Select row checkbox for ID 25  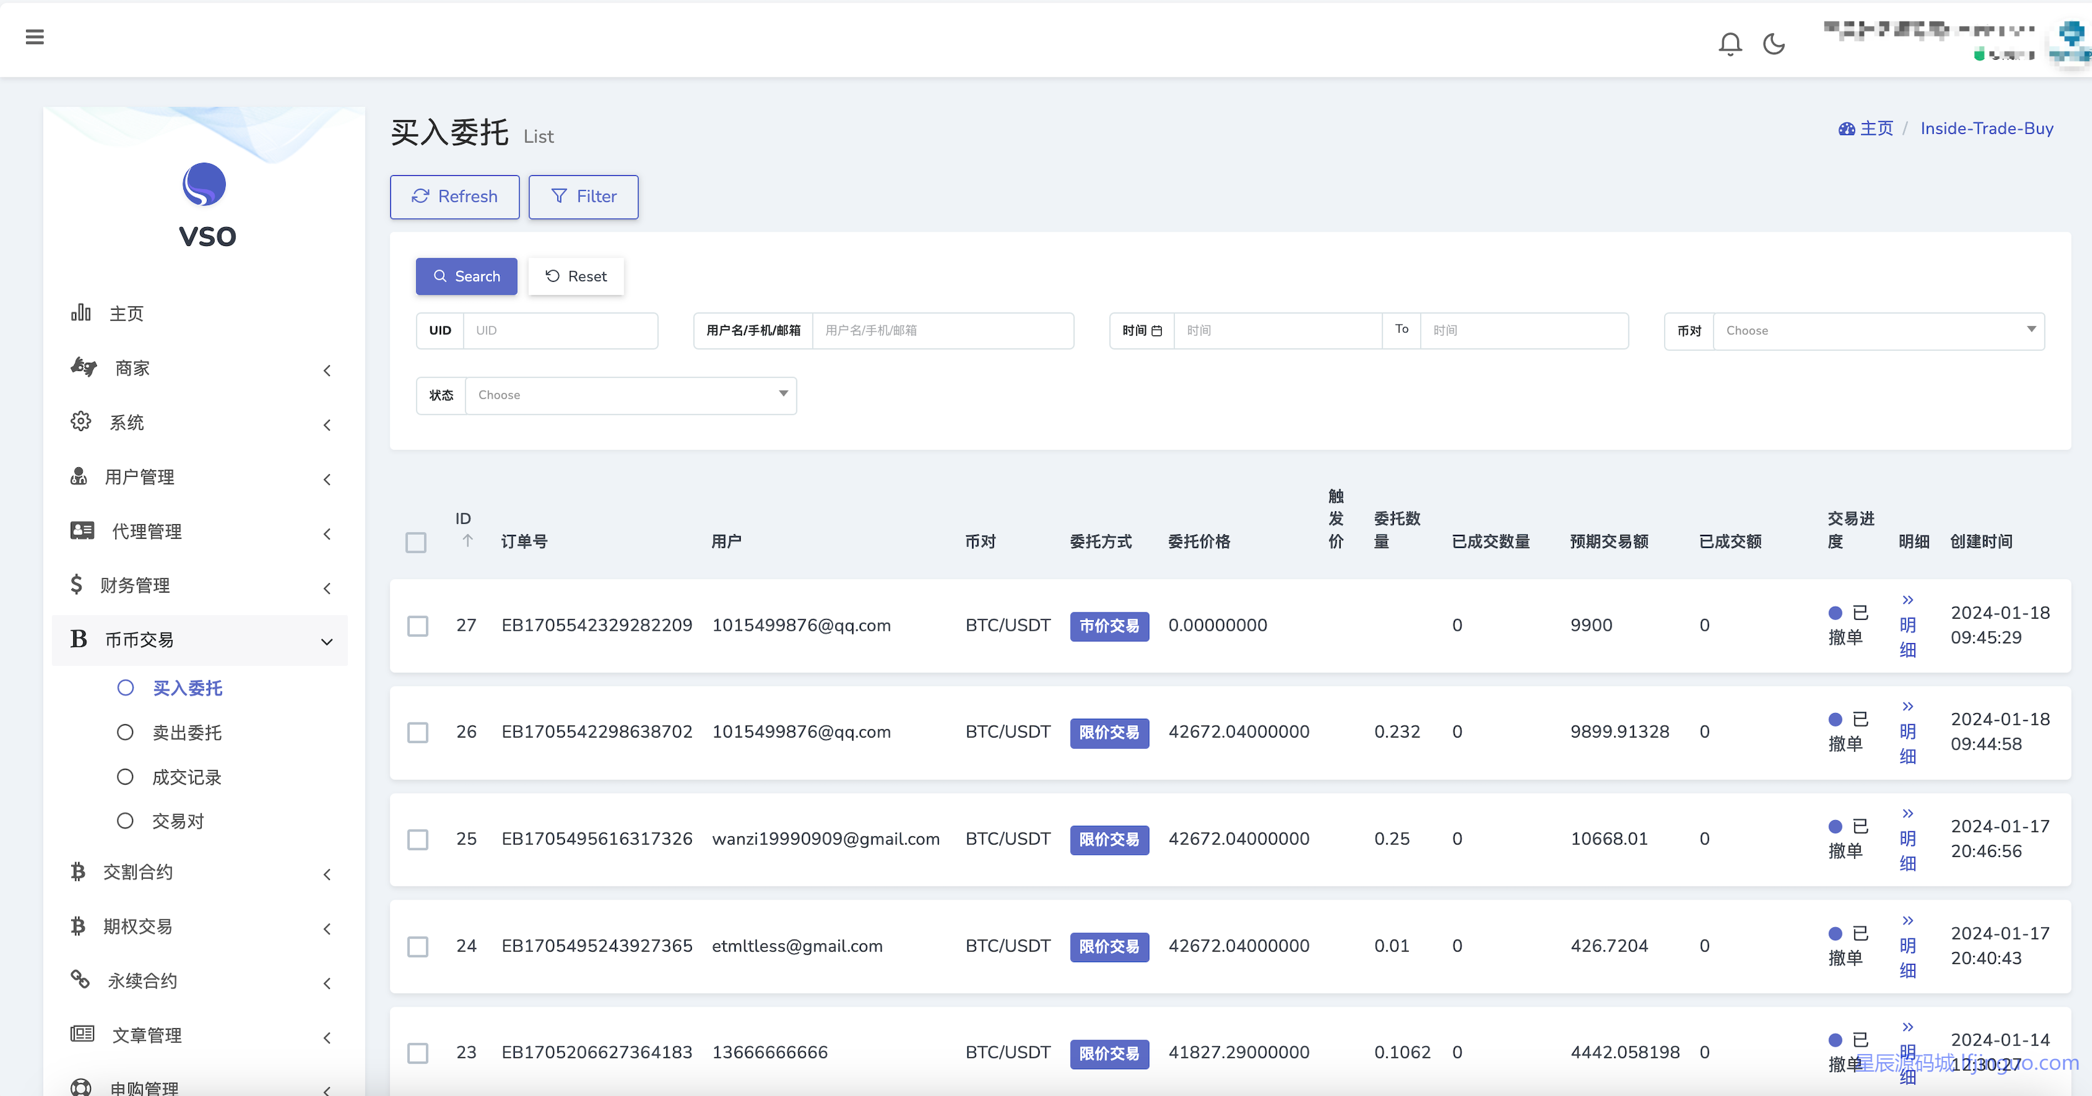click(417, 840)
